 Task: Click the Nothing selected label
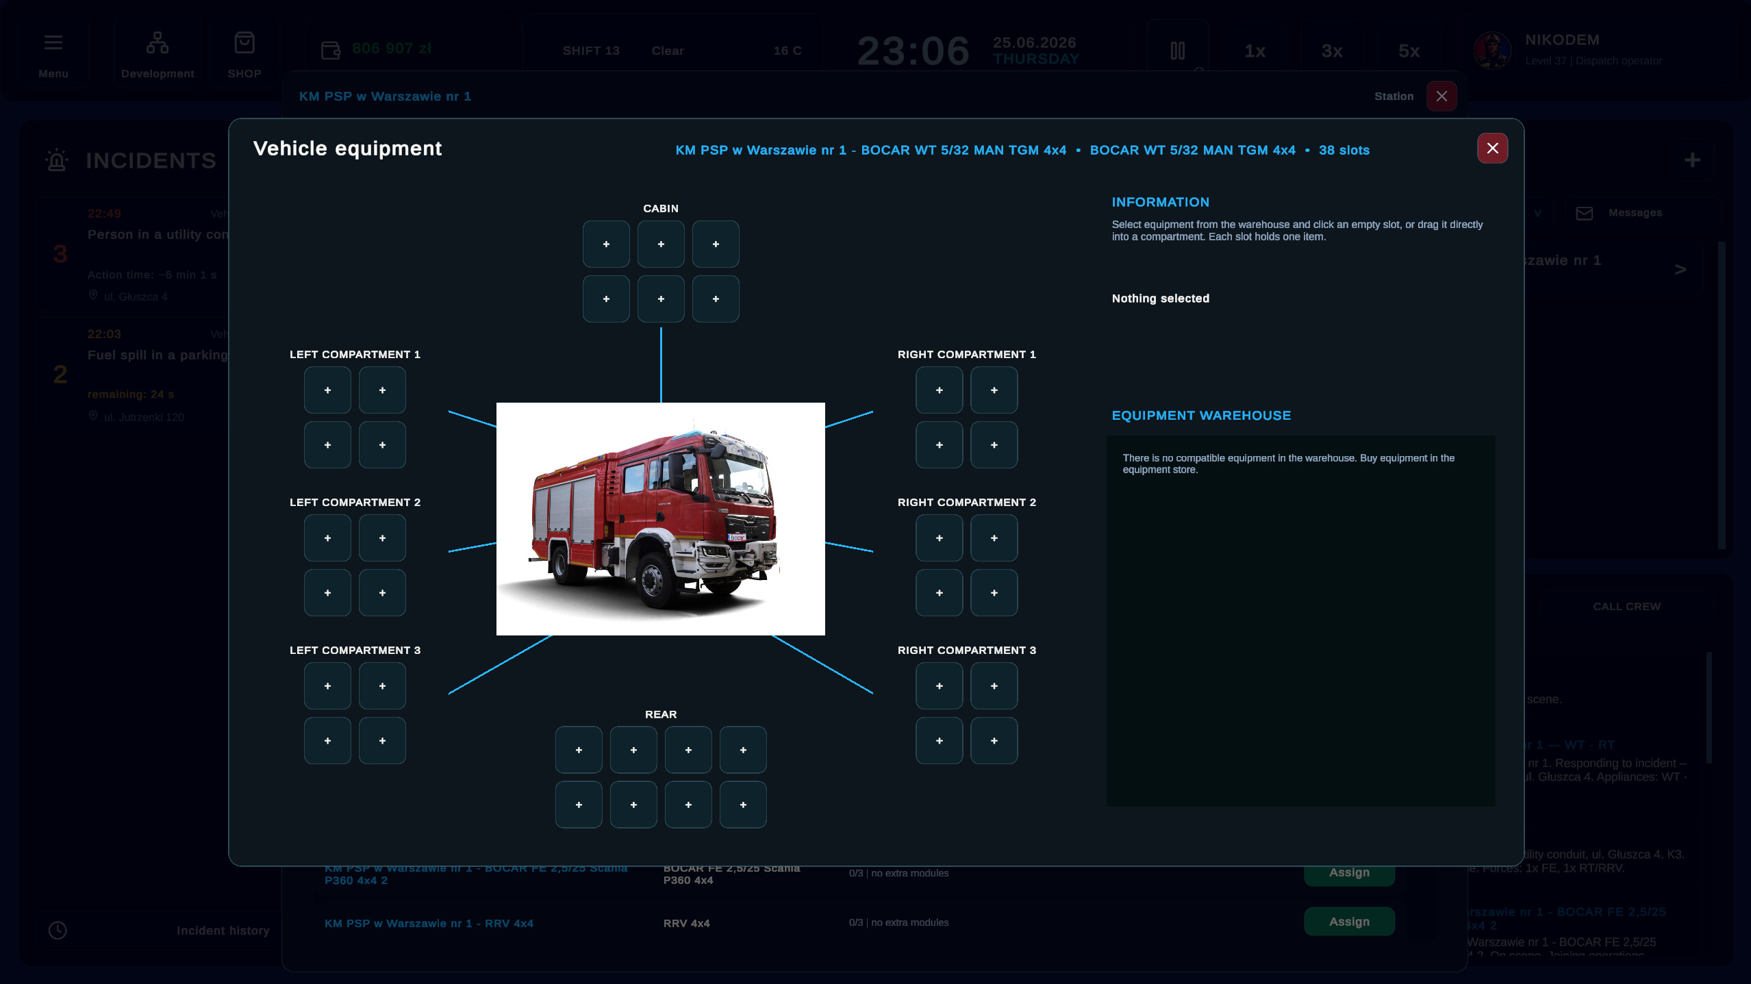tap(1160, 299)
